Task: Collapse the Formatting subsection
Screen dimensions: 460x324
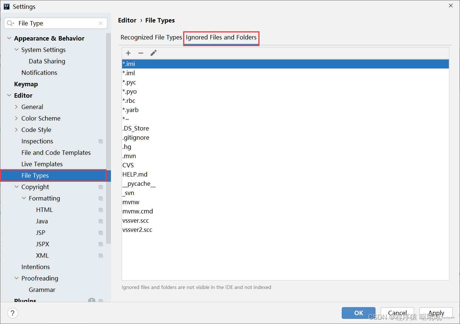Action: coord(24,198)
